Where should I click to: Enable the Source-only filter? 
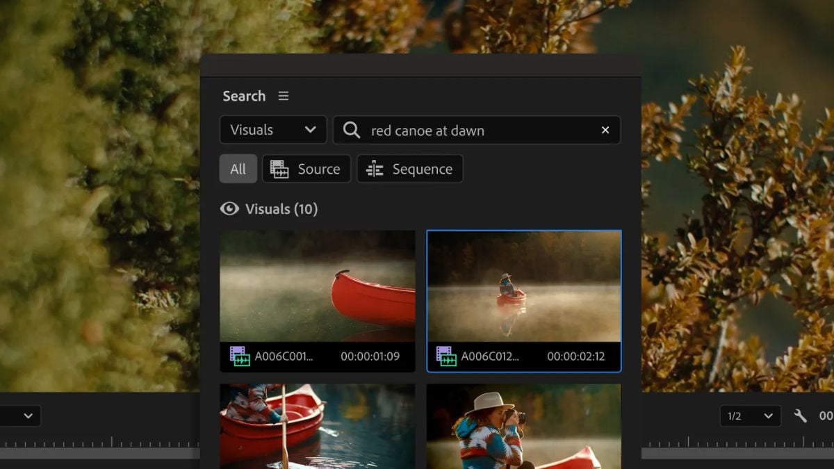click(x=306, y=168)
